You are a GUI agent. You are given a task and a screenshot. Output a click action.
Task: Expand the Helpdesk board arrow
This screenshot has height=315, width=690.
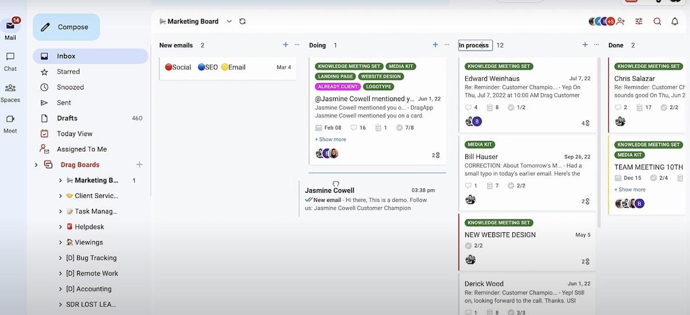[60, 227]
